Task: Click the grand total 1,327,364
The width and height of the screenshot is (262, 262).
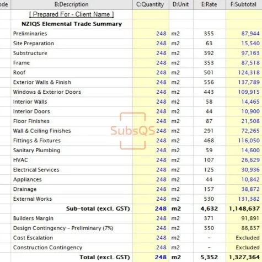Action: [x=244, y=257]
